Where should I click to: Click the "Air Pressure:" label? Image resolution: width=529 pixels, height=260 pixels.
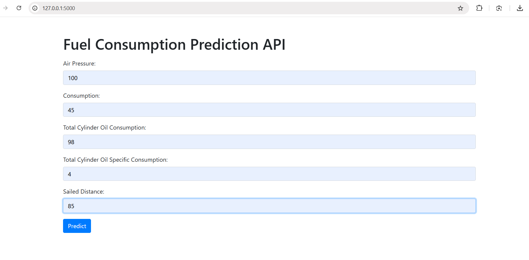point(79,63)
